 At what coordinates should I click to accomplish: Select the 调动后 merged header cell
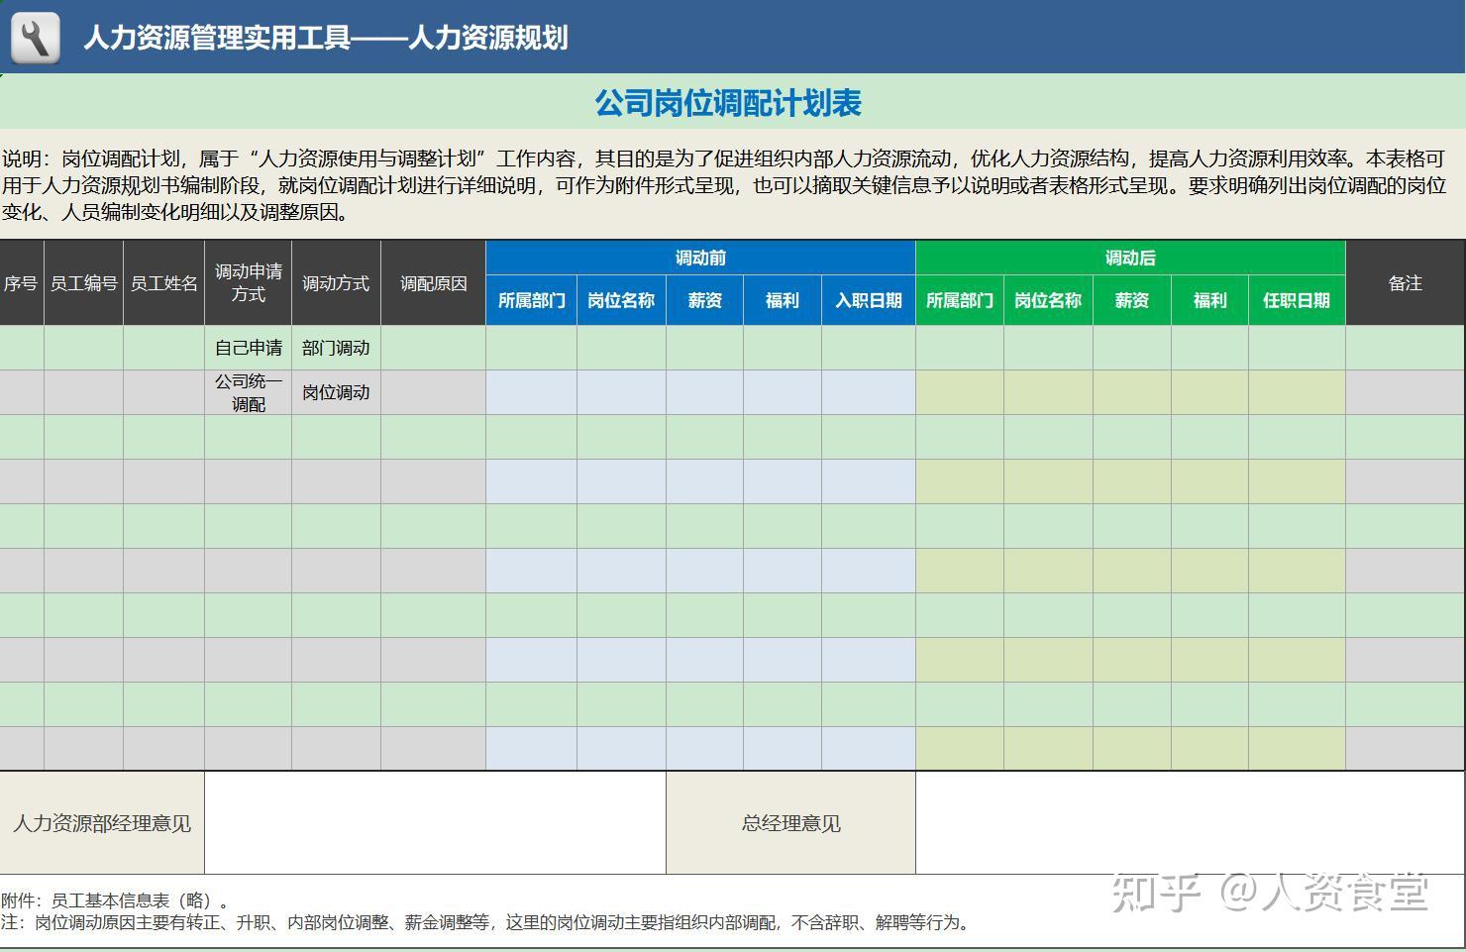pos(1130,258)
